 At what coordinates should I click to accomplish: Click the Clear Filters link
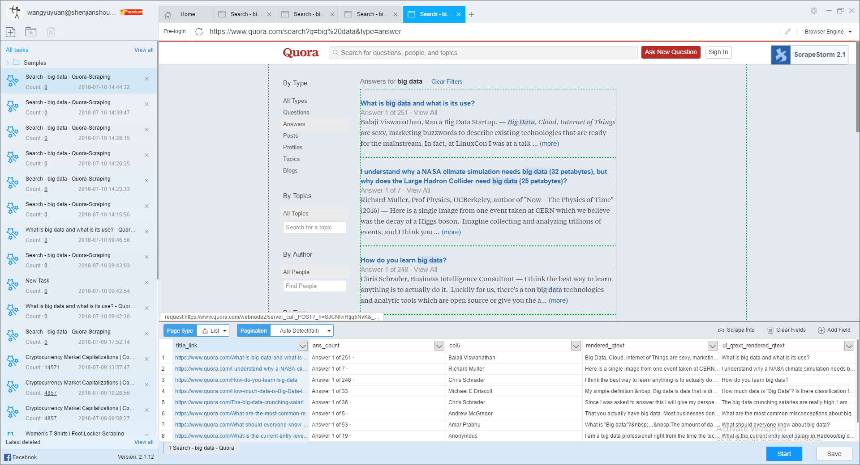tap(447, 82)
